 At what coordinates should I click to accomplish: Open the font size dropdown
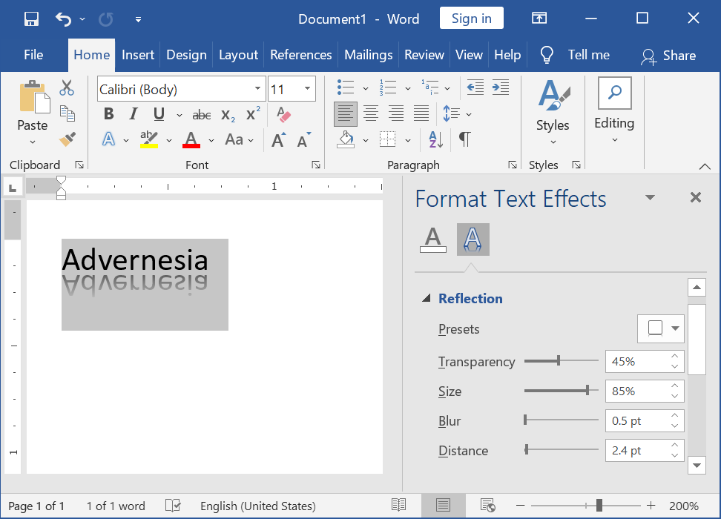(x=307, y=89)
